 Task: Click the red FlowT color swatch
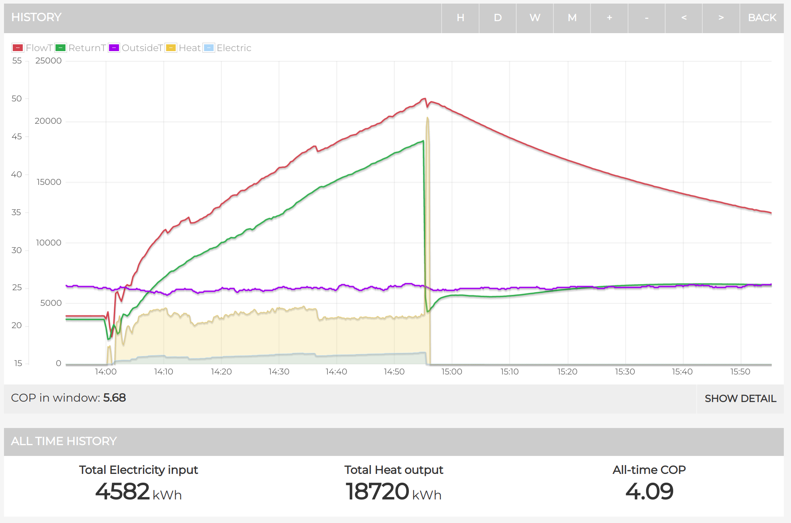click(18, 48)
